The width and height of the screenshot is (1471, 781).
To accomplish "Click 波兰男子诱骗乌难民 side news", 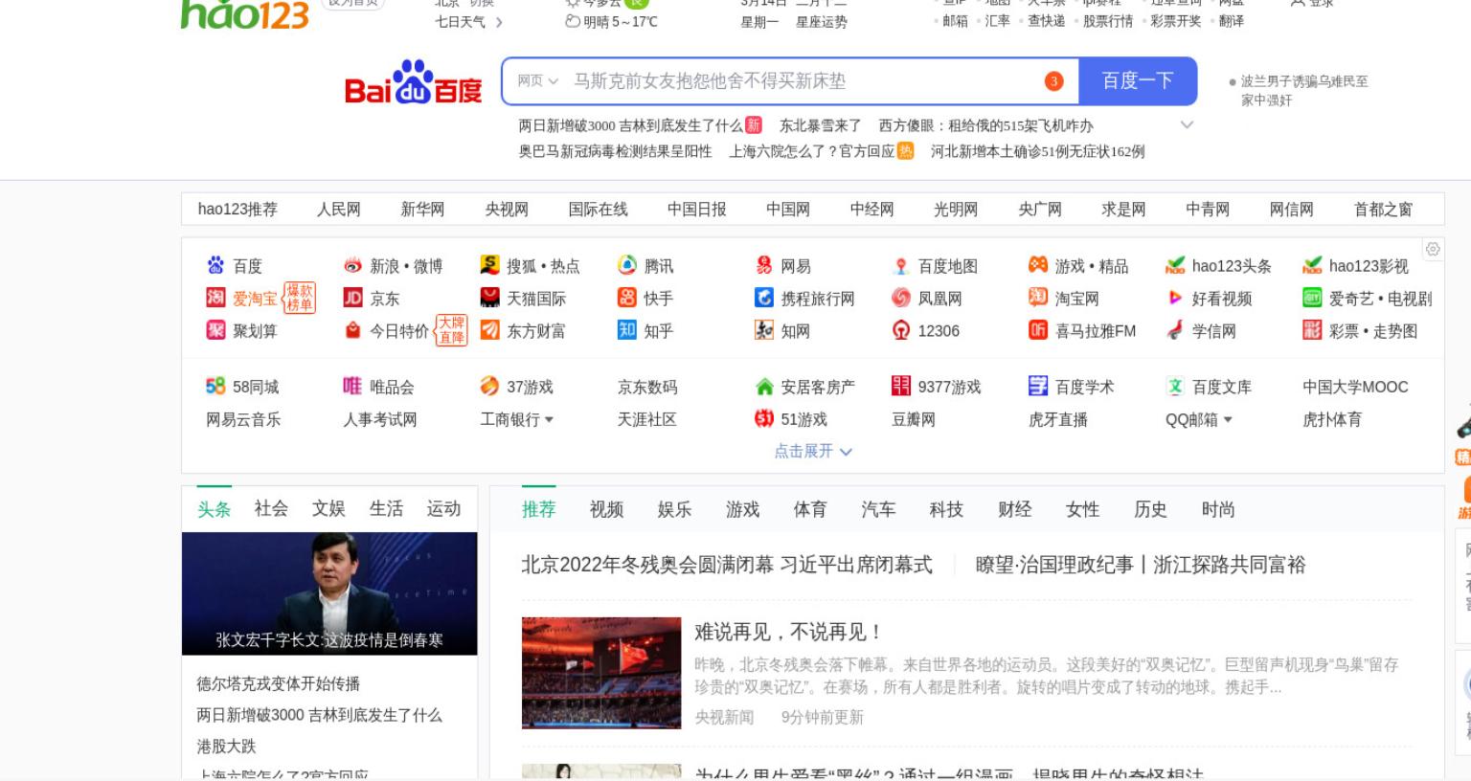I will click(x=1303, y=90).
